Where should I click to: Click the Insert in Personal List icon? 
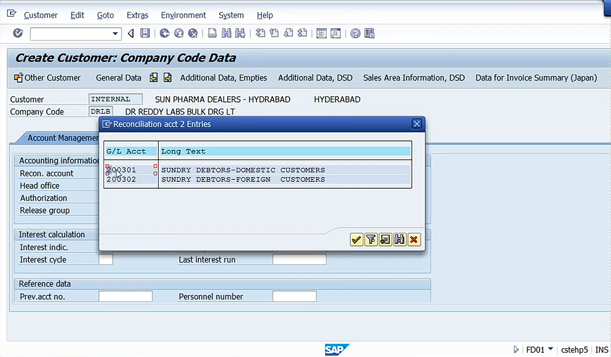[385, 240]
